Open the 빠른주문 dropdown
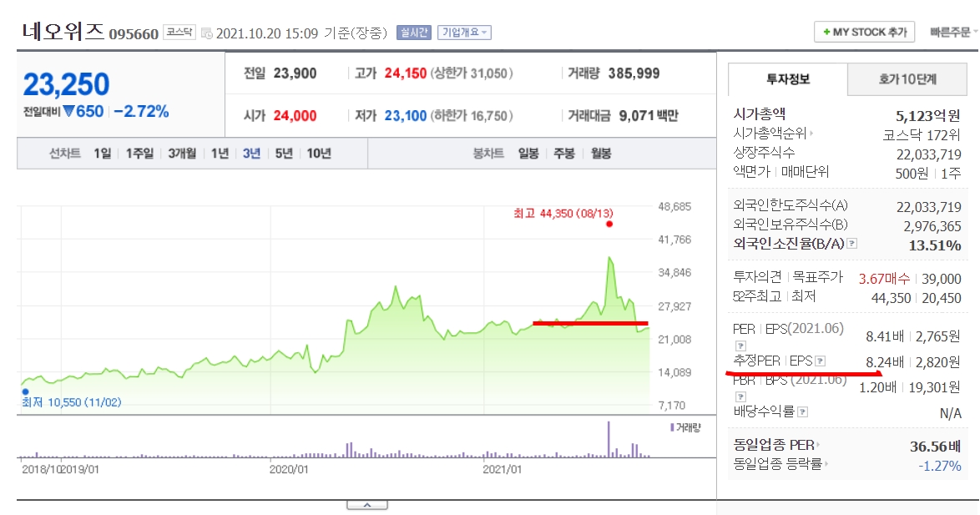The width and height of the screenshot is (980, 515). (953, 32)
